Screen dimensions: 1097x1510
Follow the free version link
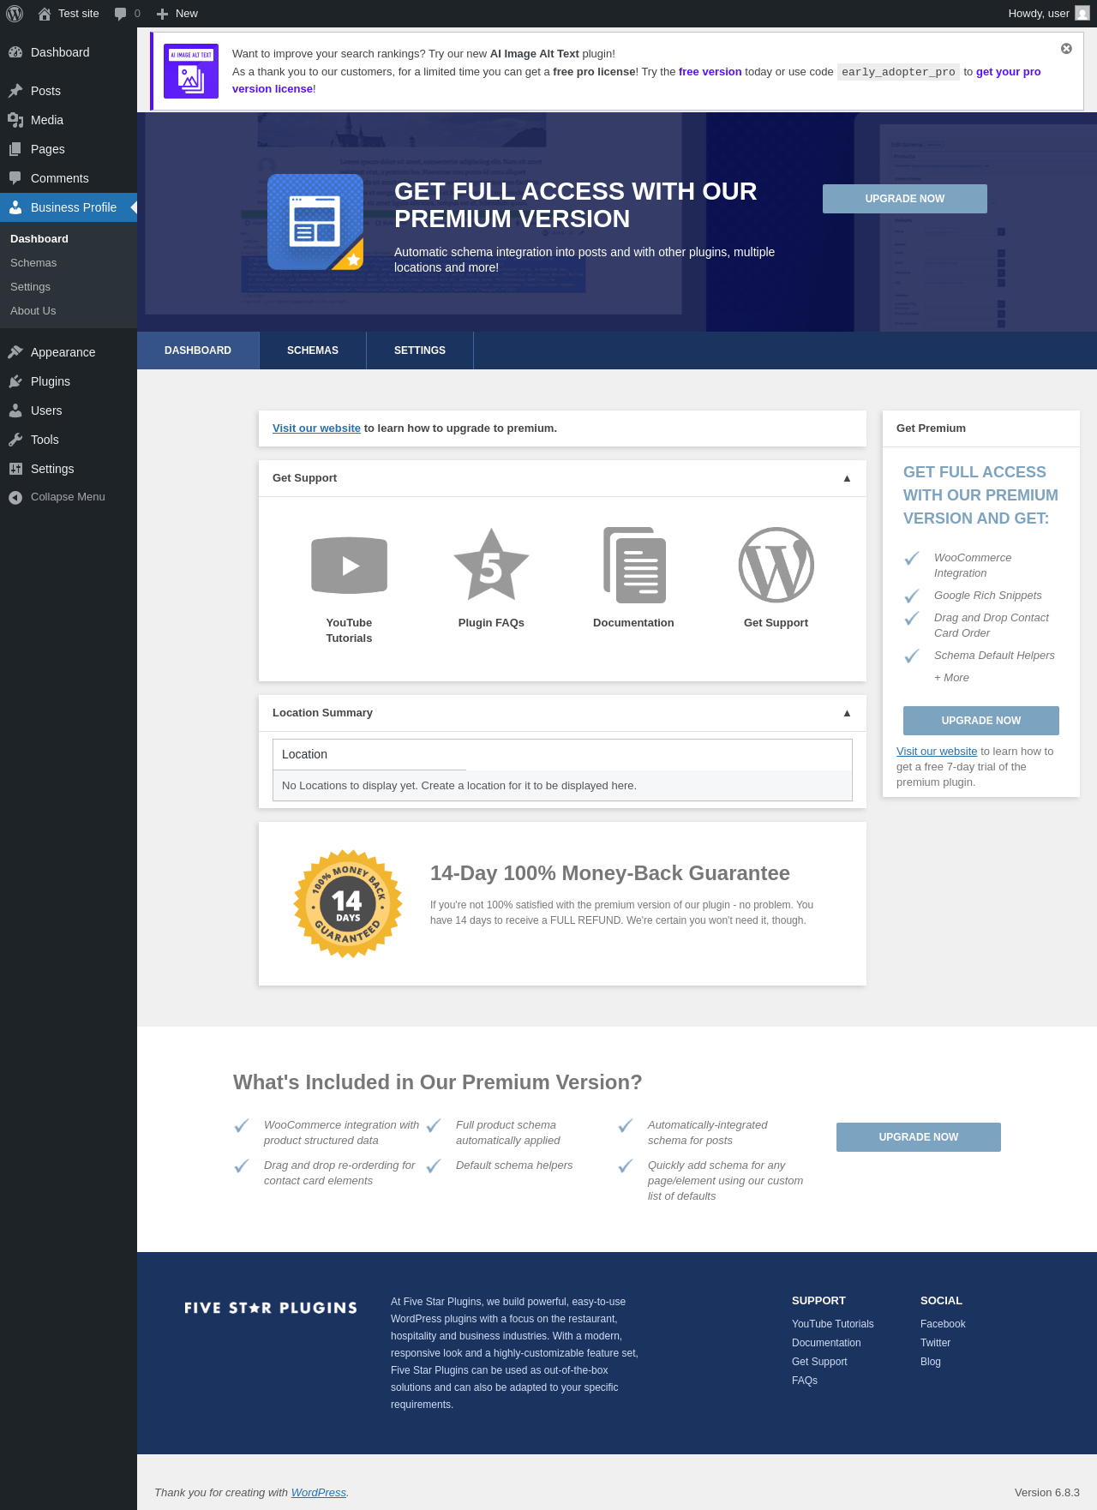coord(710,72)
